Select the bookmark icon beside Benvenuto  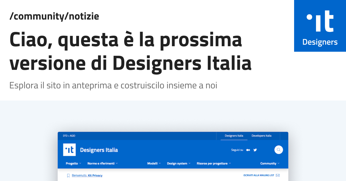68,175
